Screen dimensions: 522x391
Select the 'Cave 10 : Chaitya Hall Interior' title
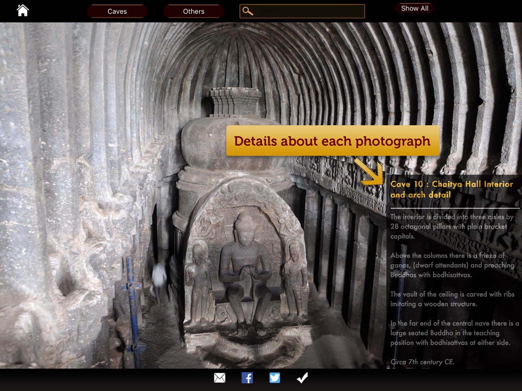coord(452,189)
